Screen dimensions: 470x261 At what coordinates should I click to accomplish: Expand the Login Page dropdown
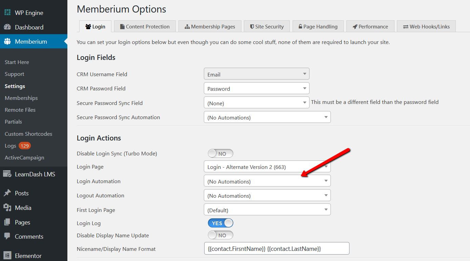[267, 167]
